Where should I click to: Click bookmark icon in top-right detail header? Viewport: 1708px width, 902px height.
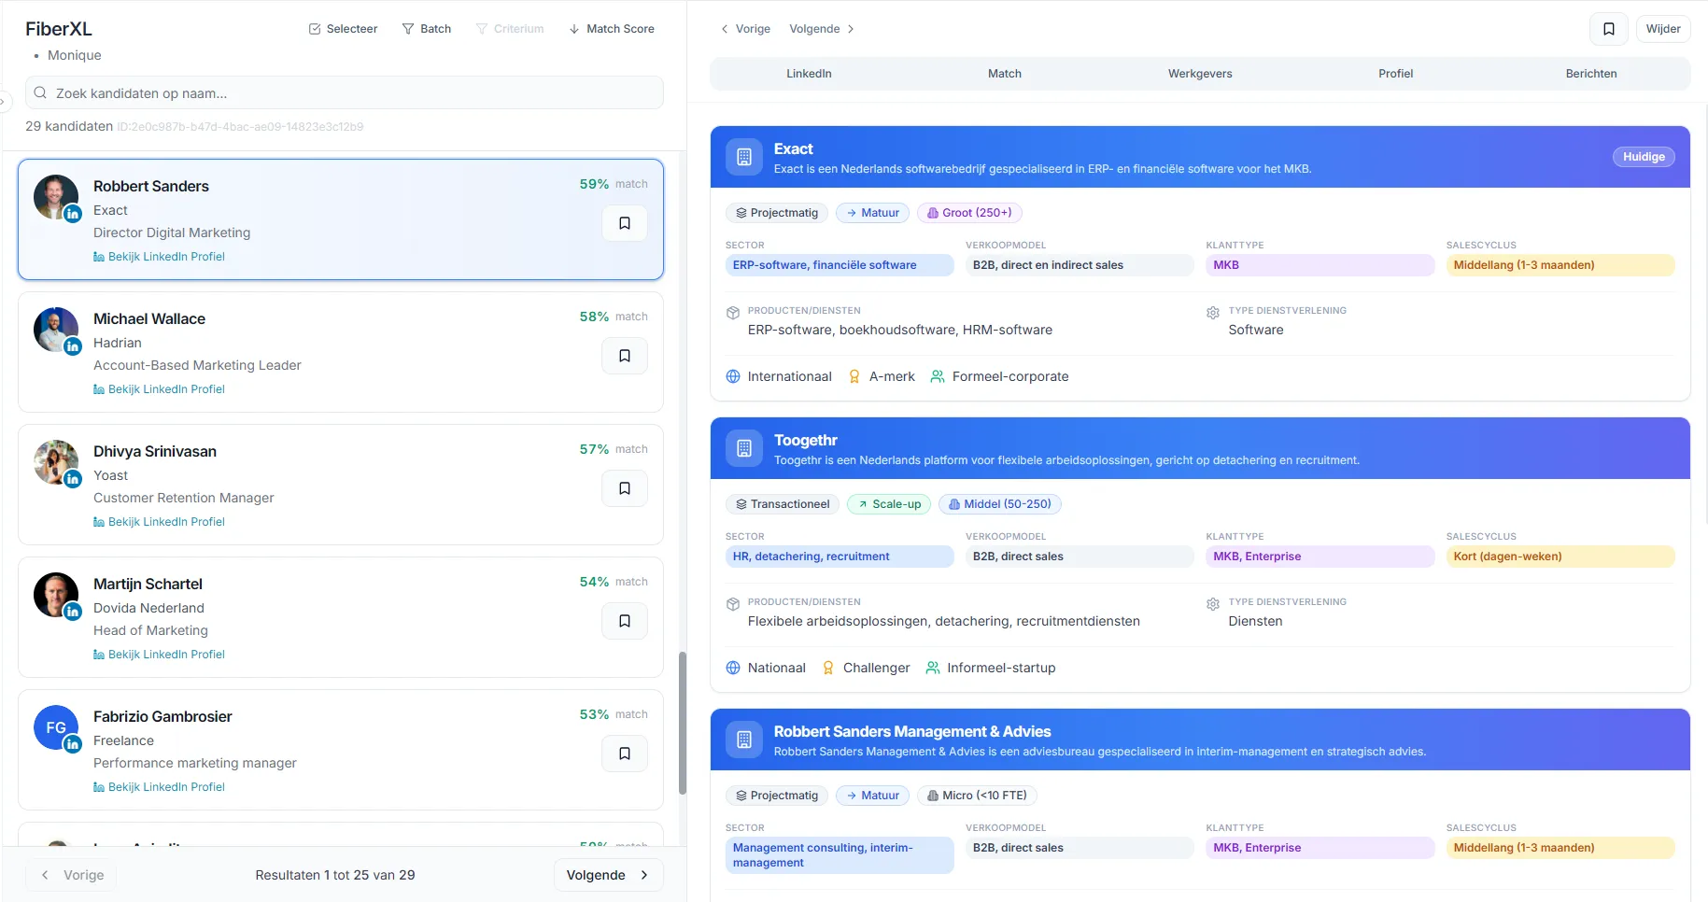click(x=1608, y=29)
